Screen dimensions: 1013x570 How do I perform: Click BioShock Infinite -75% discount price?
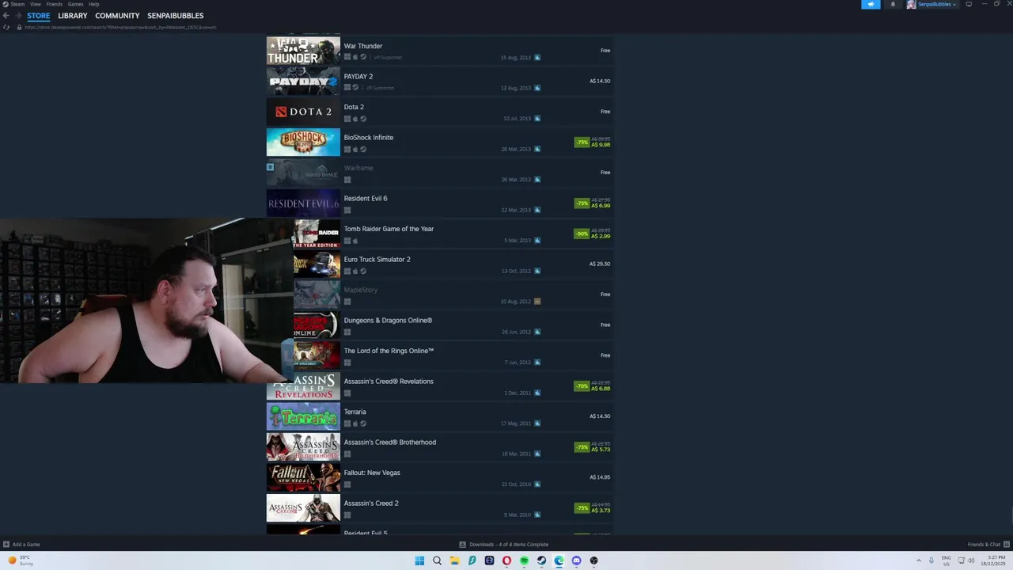[x=592, y=142]
